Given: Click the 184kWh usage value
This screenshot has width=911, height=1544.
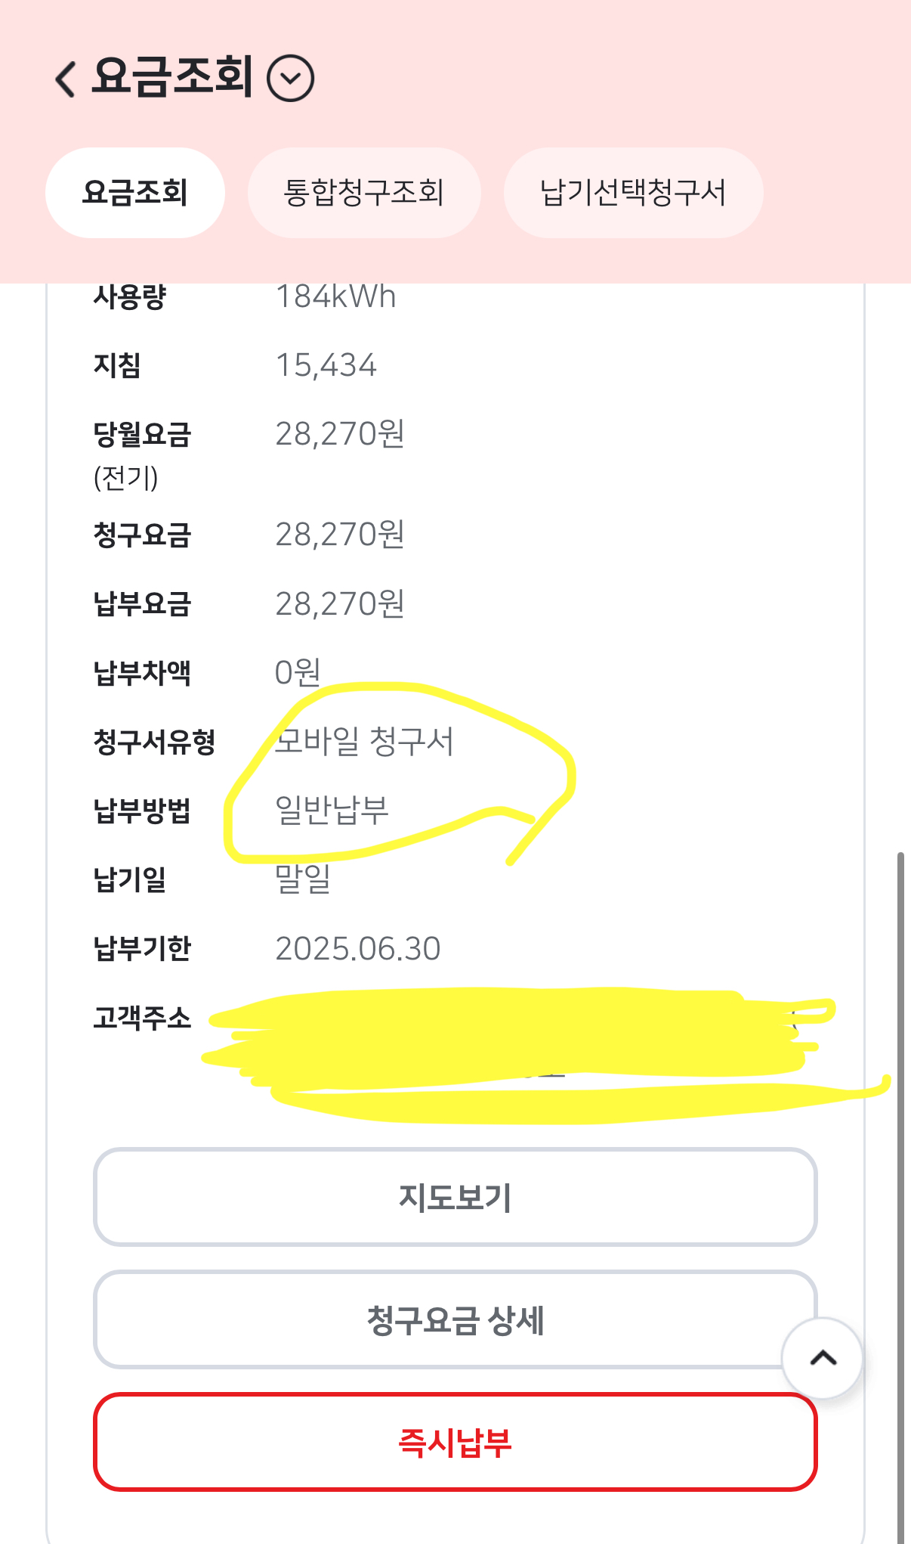Looking at the screenshot, I should [x=336, y=297].
